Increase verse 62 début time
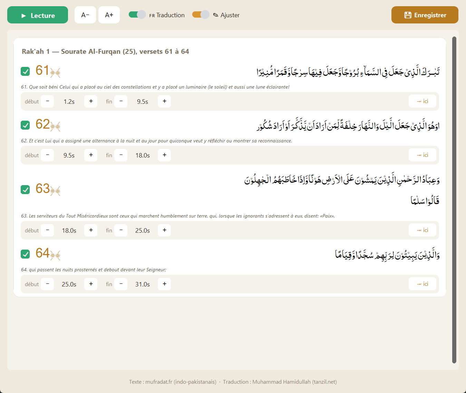 click(x=91, y=155)
